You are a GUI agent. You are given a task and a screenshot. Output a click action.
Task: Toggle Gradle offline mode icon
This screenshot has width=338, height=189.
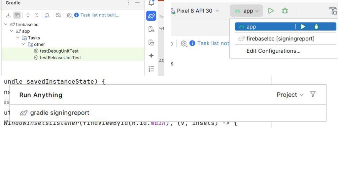(x=58, y=15)
